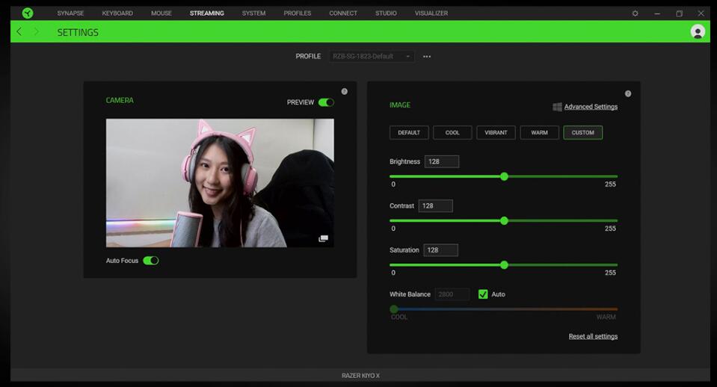The height and width of the screenshot is (387, 717).
Task: Open Advanced Settings link
Action: click(591, 107)
